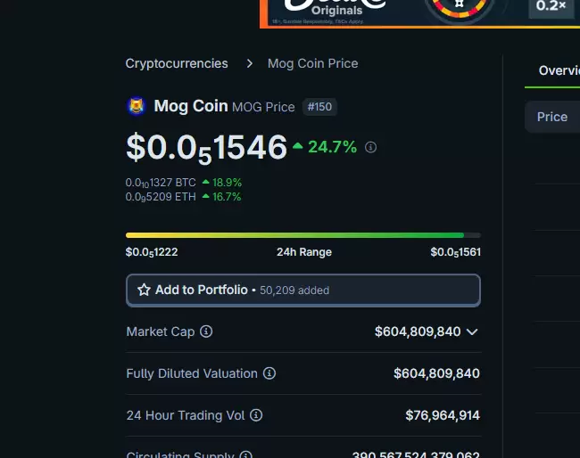Click the $604,809,840 Market Cap value

point(418,331)
